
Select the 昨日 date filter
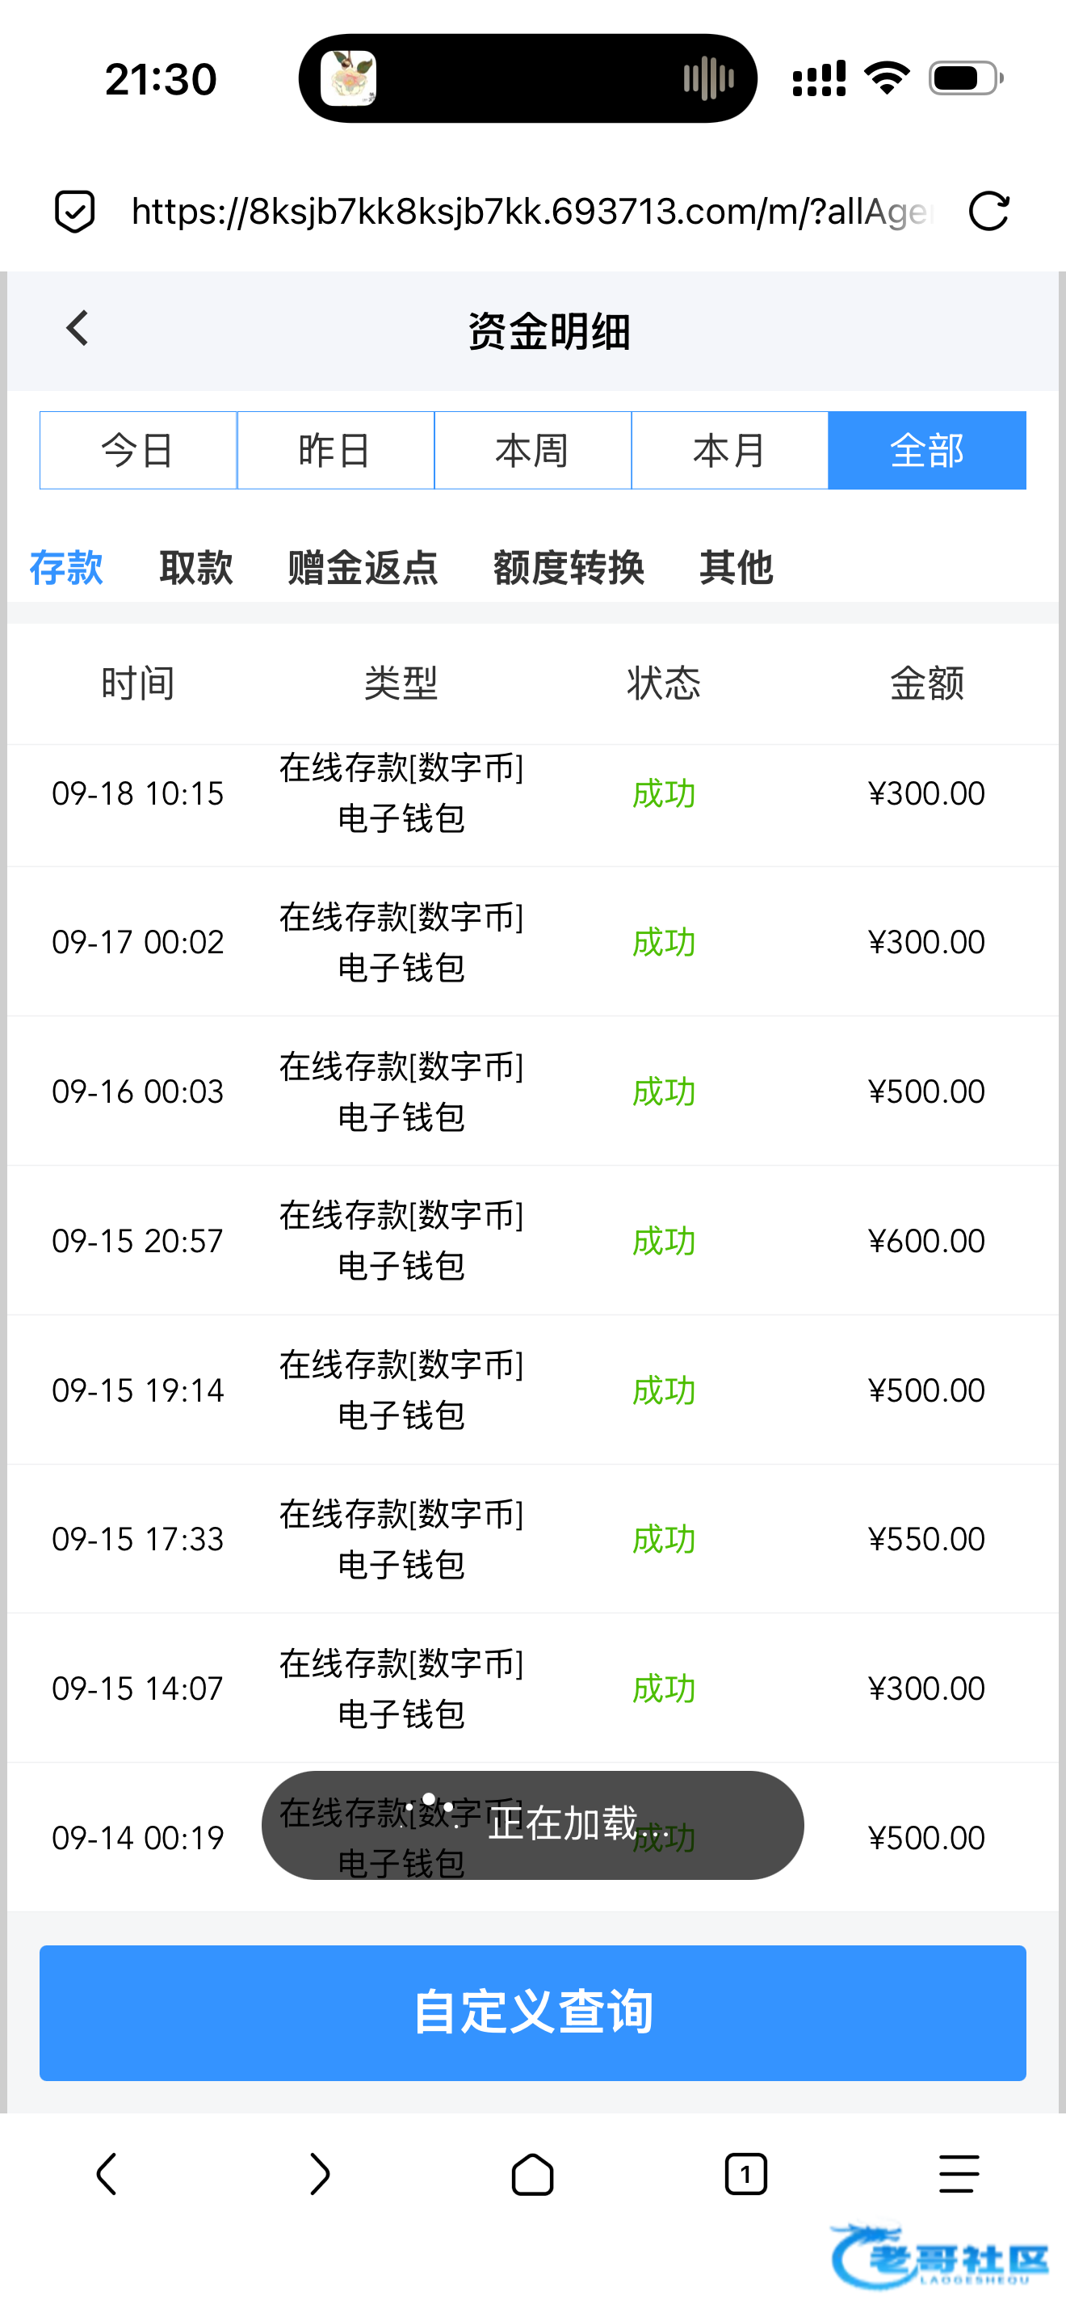pos(335,451)
